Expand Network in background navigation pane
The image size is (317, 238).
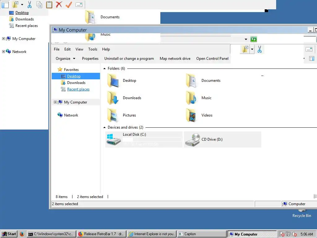click(3, 52)
